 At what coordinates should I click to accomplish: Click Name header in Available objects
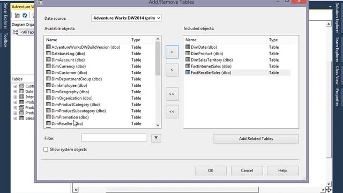[x=51, y=40]
